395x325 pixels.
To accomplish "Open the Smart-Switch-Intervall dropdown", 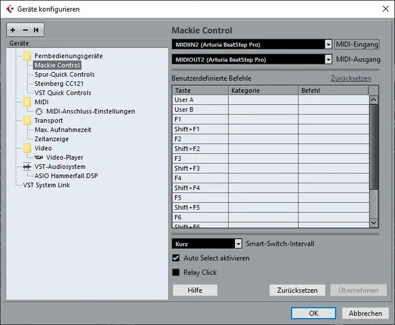I will click(238, 244).
